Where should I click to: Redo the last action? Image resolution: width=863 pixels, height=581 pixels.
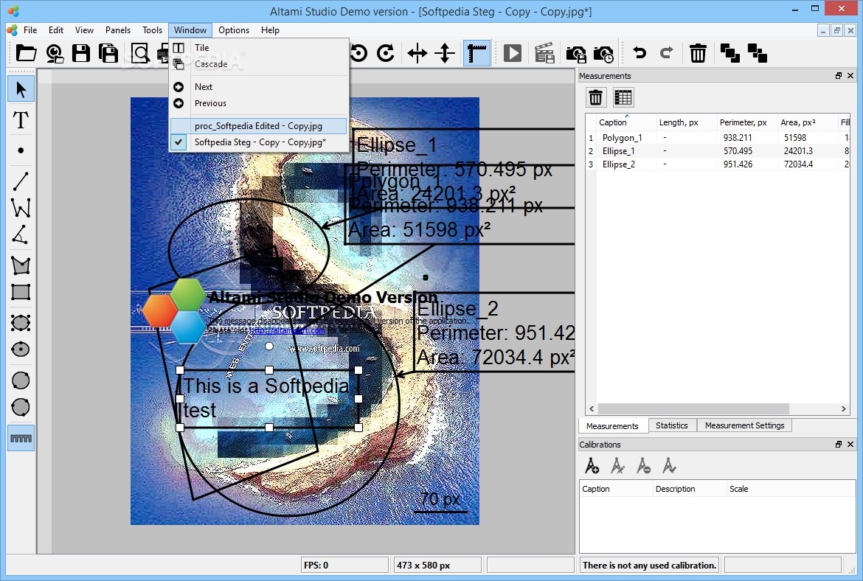(667, 53)
